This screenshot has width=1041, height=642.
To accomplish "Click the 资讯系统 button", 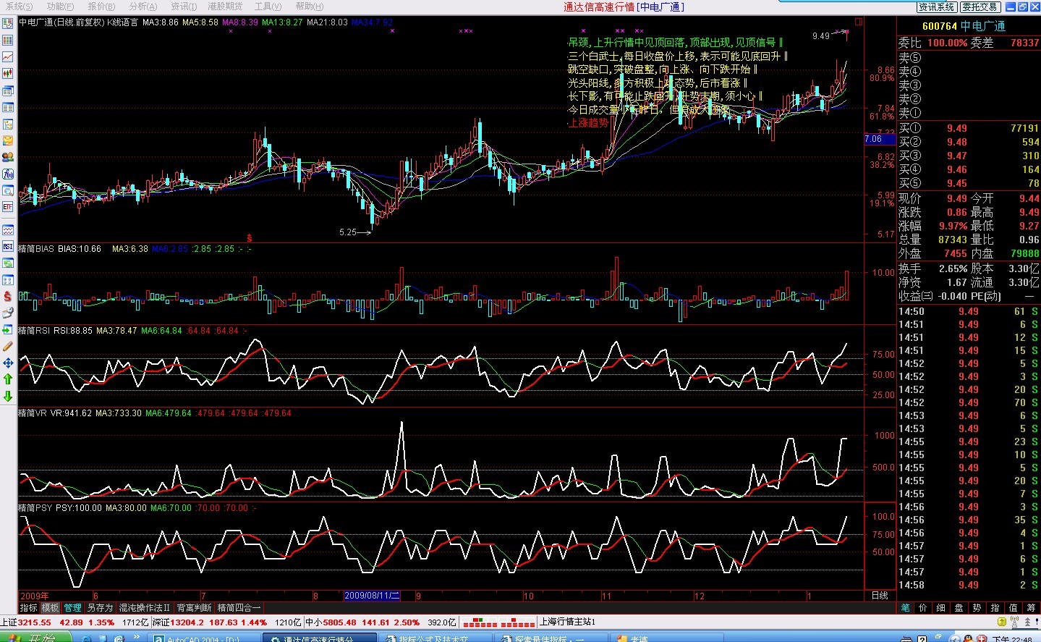I will [937, 7].
